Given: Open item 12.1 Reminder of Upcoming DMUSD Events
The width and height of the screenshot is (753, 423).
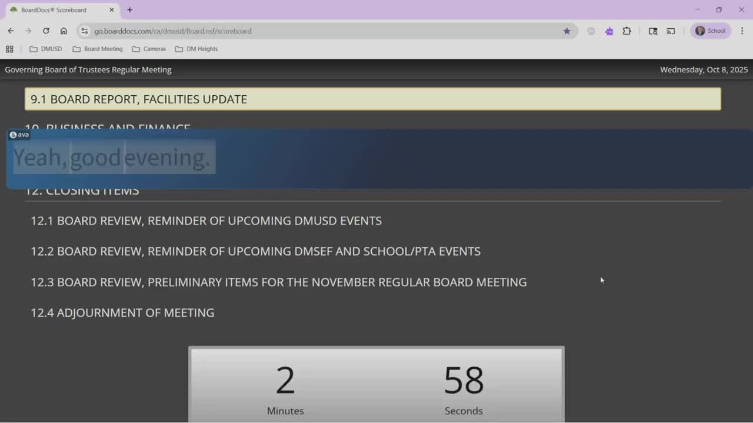Looking at the screenshot, I should [x=206, y=221].
